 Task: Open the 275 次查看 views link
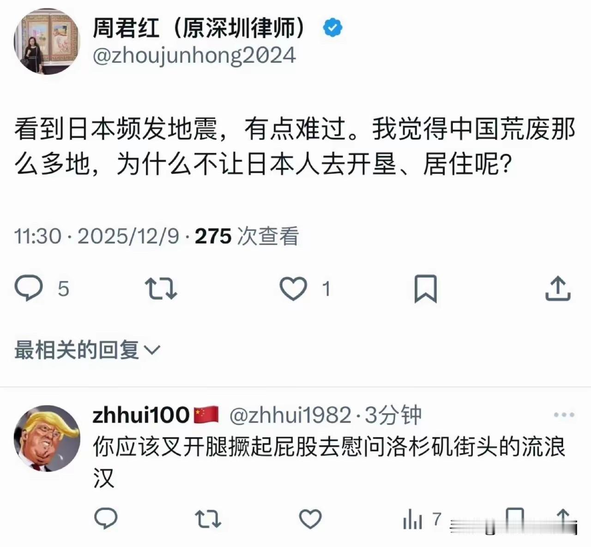247,236
